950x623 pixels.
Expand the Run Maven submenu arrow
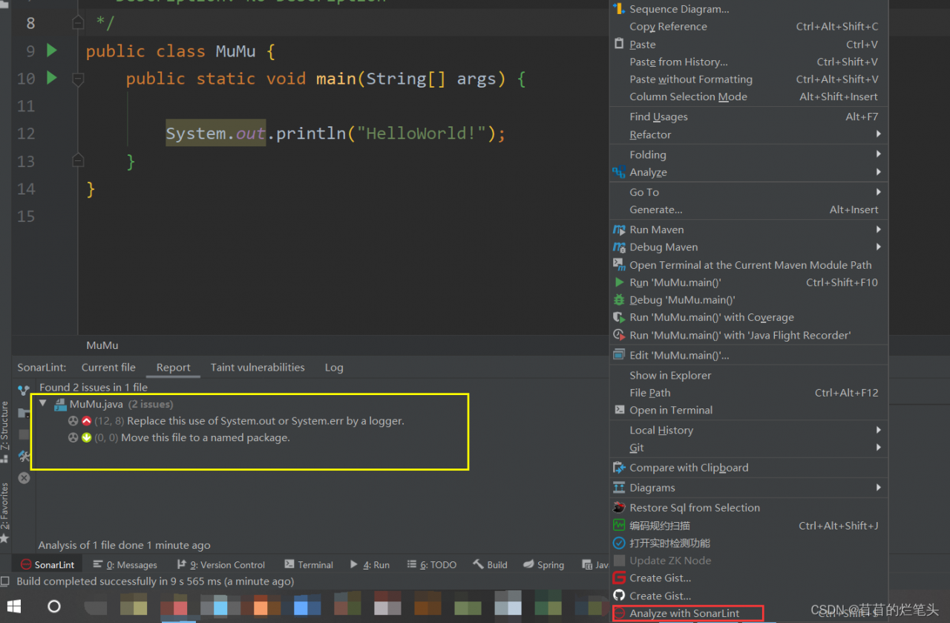click(x=879, y=229)
